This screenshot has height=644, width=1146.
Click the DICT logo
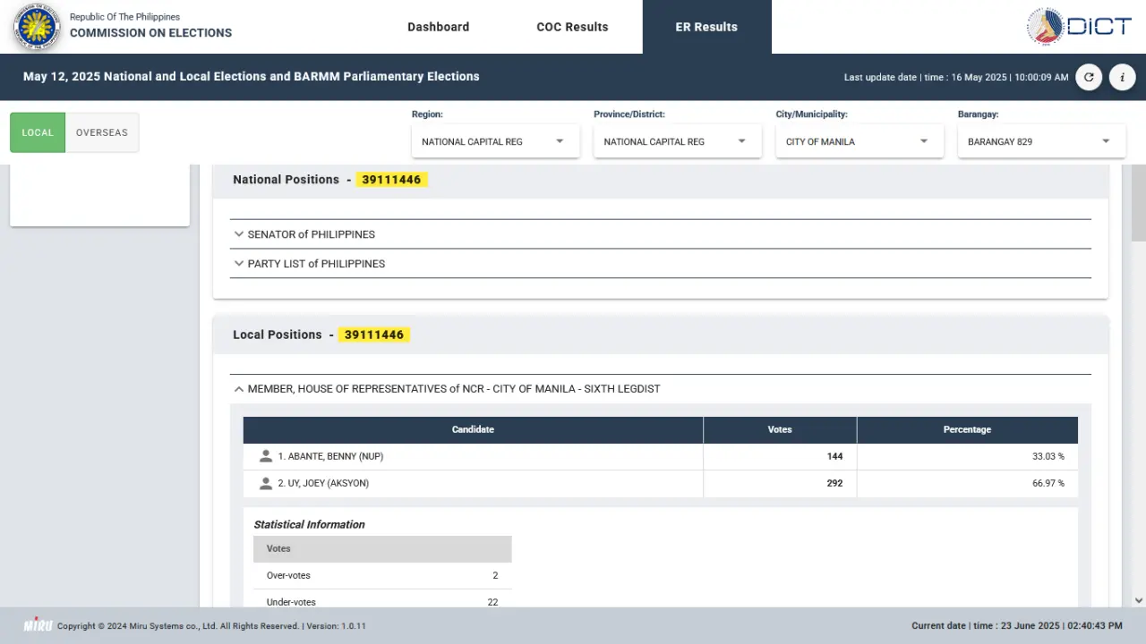pyautogui.click(x=1080, y=26)
